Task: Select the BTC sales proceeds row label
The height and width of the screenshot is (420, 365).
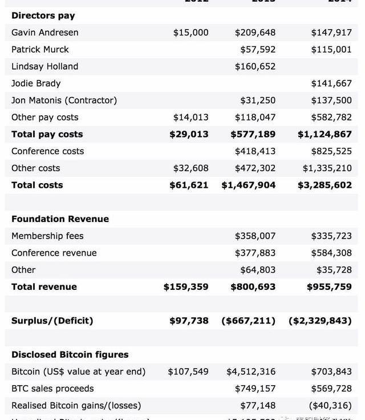Action: 52,389
